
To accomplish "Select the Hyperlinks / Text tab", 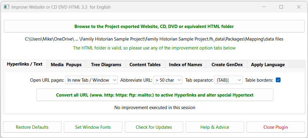I will (25, 64).
